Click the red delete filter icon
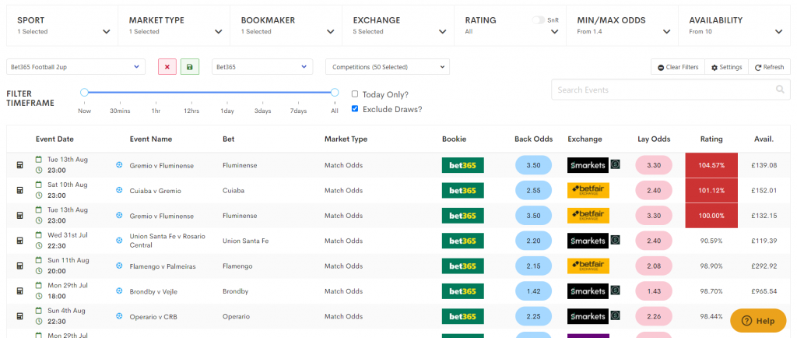This screenshot has height=338, width=797. click(167, 67)
